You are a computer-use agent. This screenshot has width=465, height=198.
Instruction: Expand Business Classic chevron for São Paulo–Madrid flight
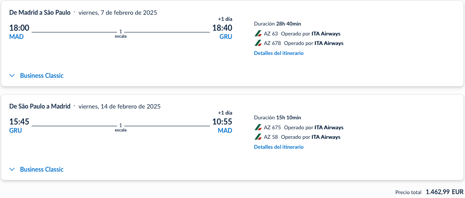12,169
